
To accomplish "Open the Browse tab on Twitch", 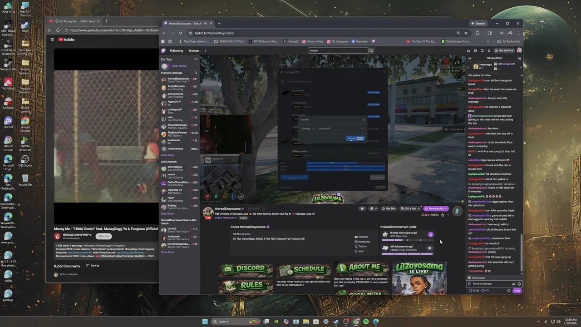I will pos(194,51).
